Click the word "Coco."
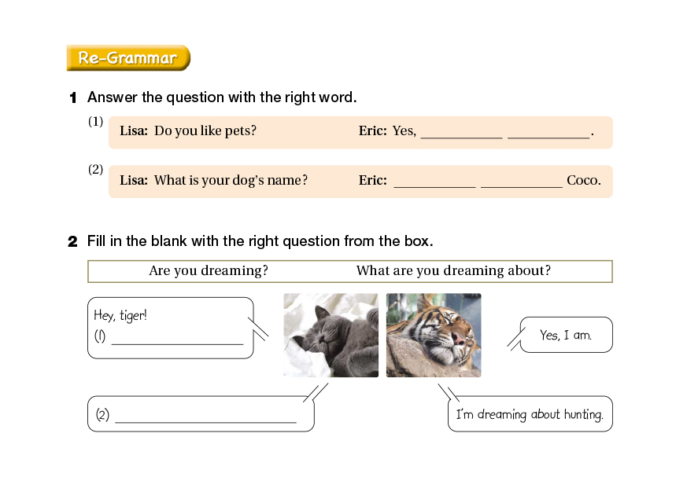The height and width of the screenshot is (481, 687). click(x=583, y=181)
